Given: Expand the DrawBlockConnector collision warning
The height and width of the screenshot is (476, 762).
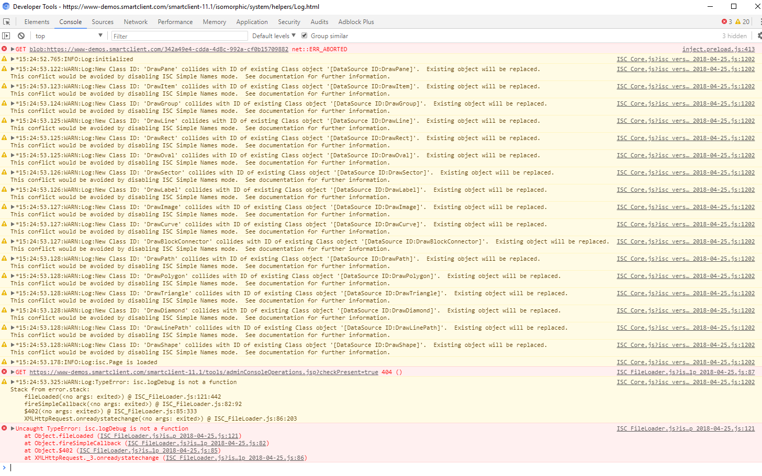Looking at the screenshot, I should tap(13, 241).
